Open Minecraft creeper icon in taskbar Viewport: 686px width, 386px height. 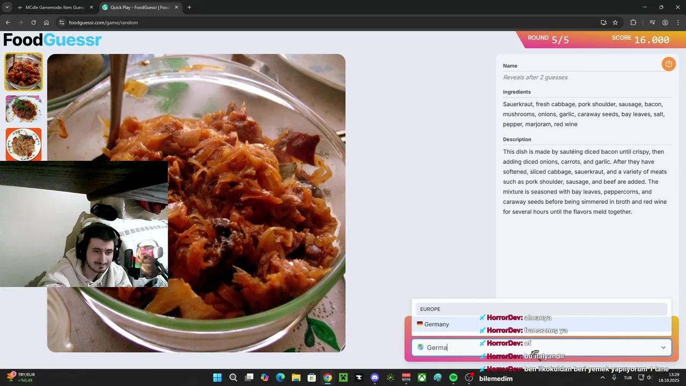[x=343, y=377]
